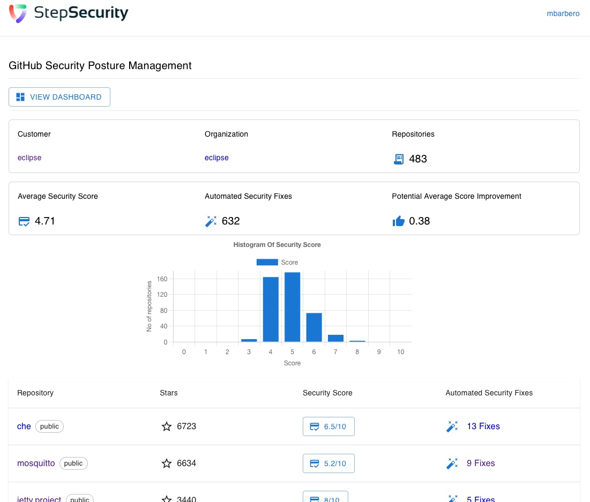Viewport: 590px width, 502px height.
Task: Click the star icon beside jetty.project
Action: [167, 499]
